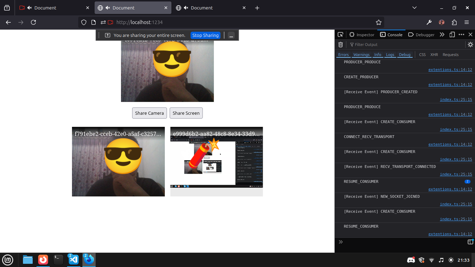List all tabs dropdown chevron
The width and height of the screenshot is (475, 267).
tap(415, 8)
